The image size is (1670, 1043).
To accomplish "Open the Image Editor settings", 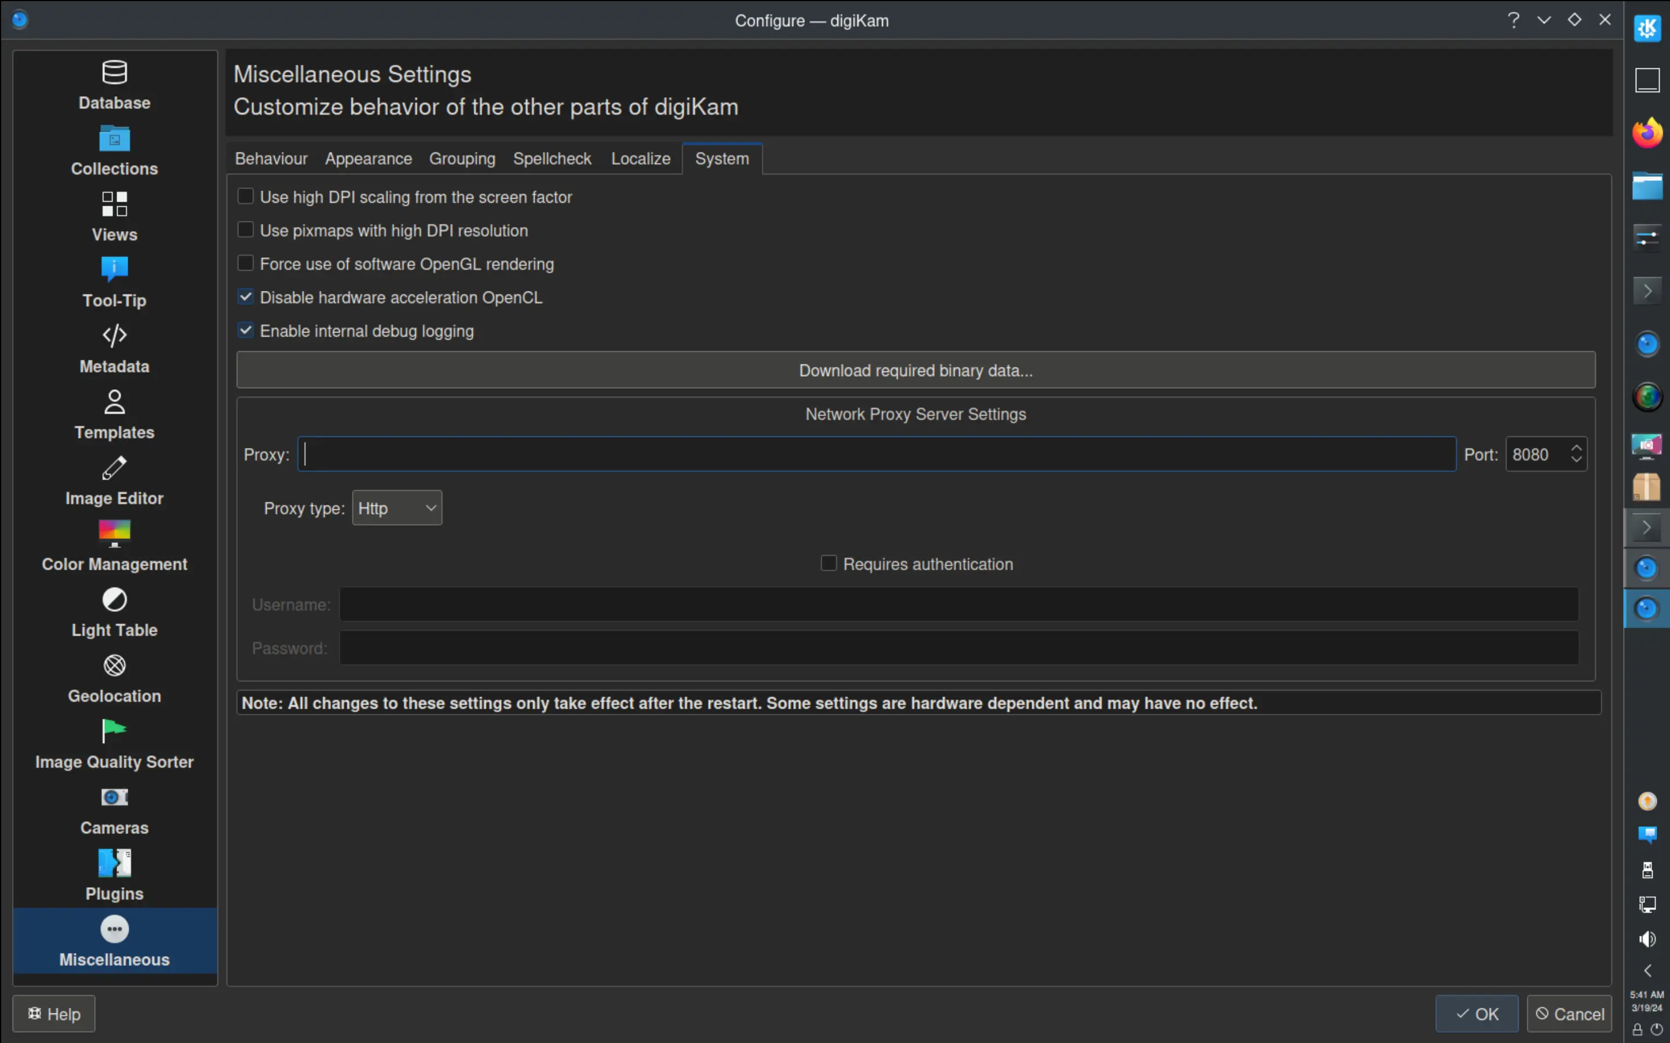I will click(x=114, y=478).
